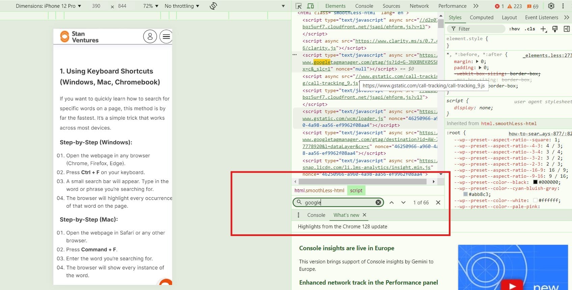
Task: Click the rotate screen icon
Action: [213, 6]
